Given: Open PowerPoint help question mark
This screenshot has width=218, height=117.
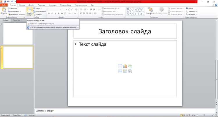Looking at the screenshot, I should click(216, 5).
